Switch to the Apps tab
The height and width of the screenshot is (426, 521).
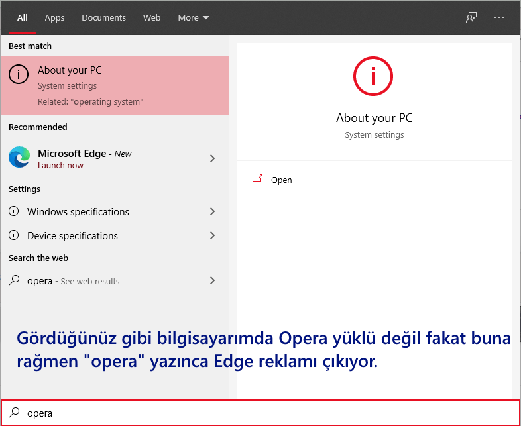coord(54,18)
